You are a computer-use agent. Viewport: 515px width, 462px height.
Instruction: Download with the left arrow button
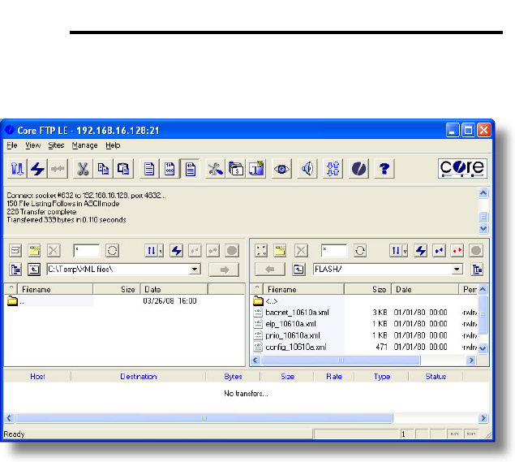point(270,270)
